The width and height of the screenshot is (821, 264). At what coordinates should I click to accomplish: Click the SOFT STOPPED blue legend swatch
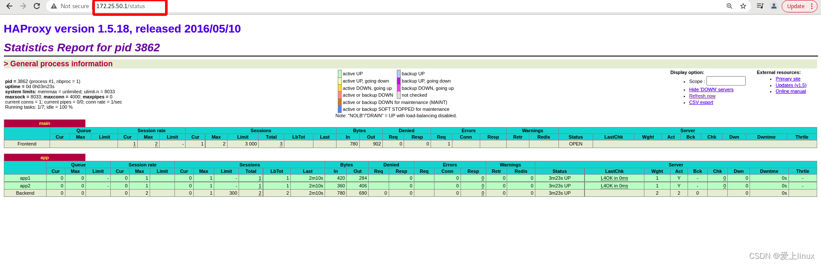point(340,109)
